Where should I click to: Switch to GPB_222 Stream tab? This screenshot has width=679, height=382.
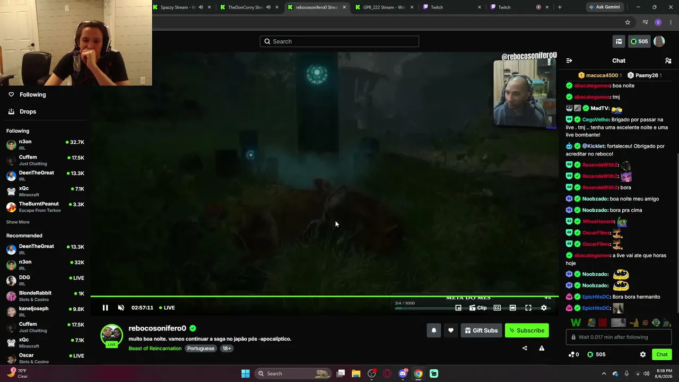click(x=384, y=7)
